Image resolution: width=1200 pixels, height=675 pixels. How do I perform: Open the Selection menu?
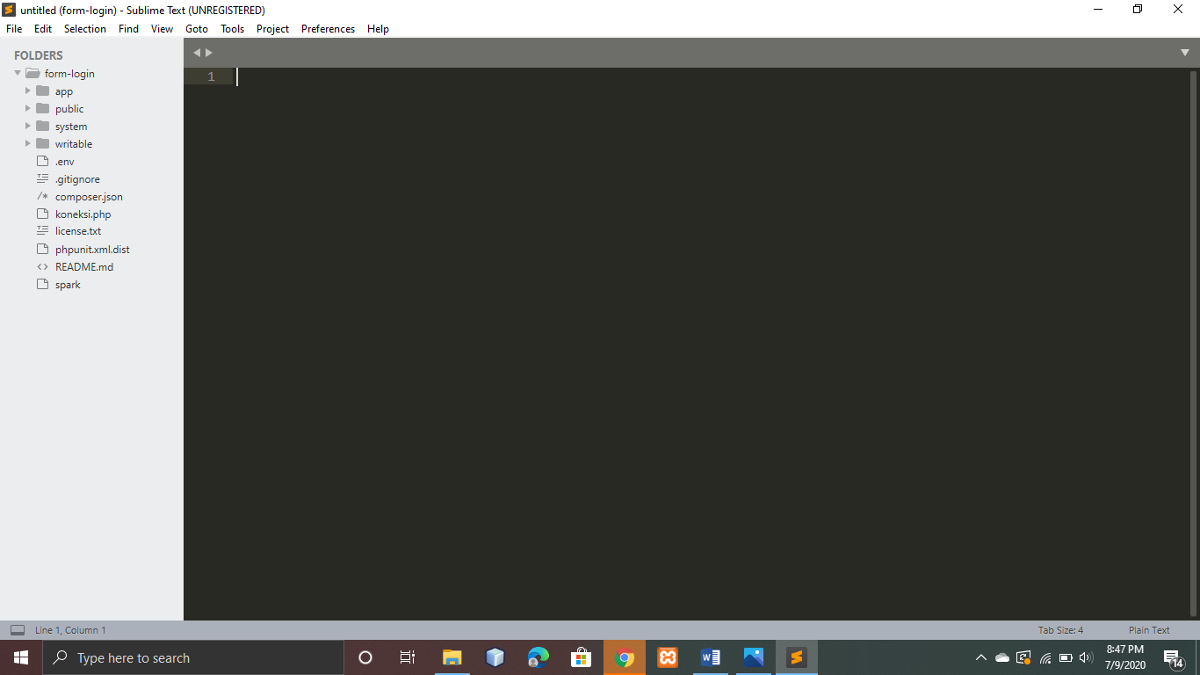[x=85, y=29]
